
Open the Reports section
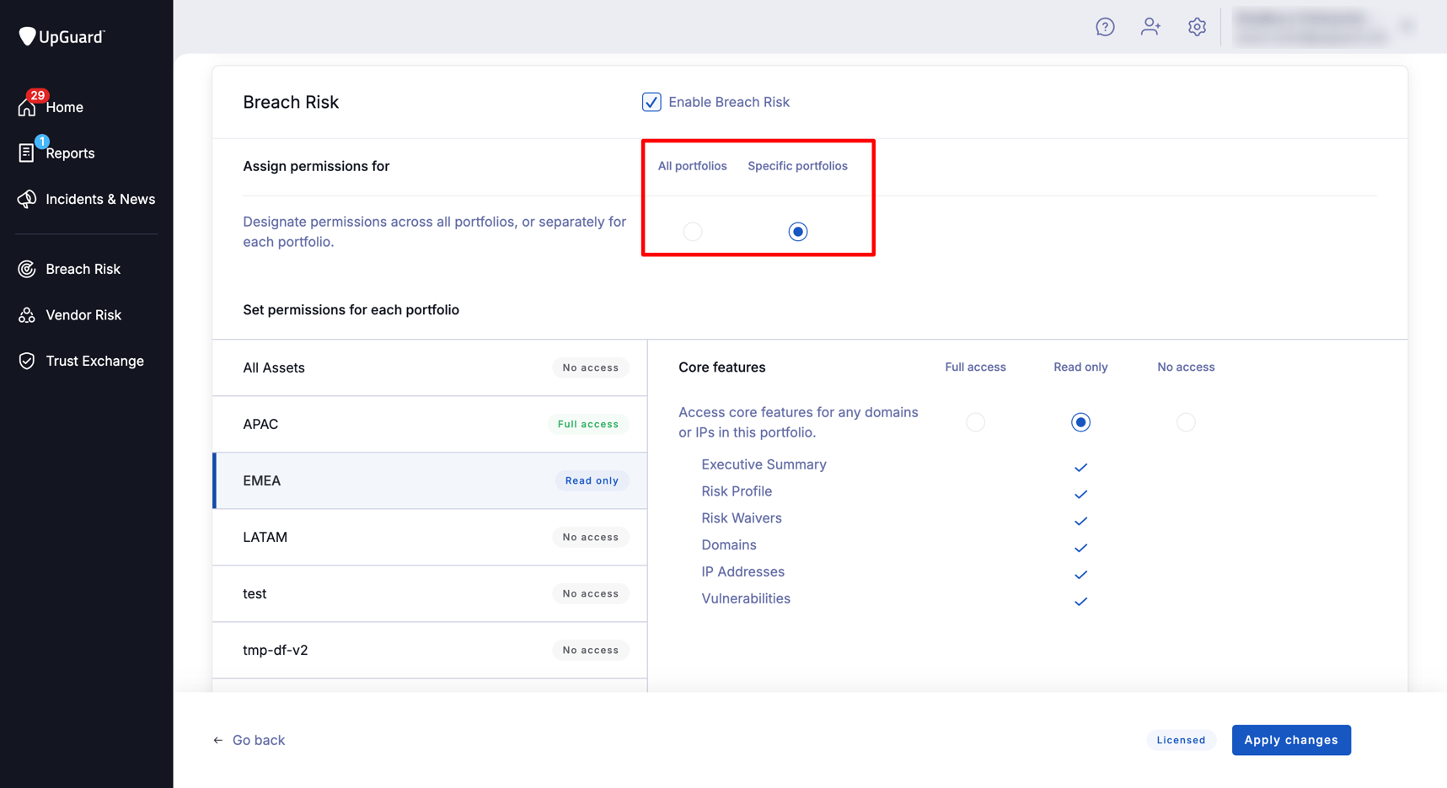pos(69,153)
